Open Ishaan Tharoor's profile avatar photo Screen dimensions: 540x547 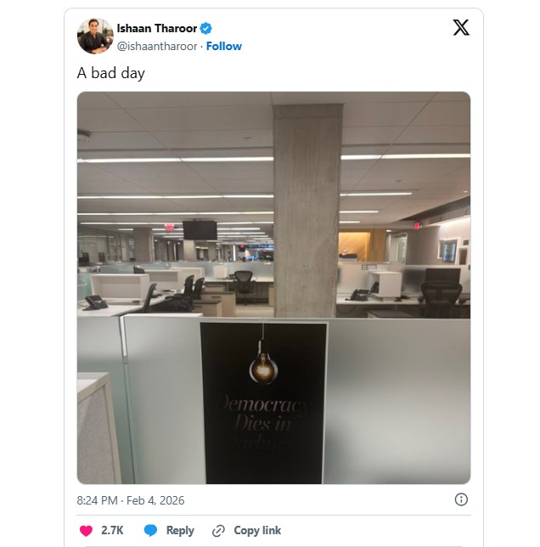tap(95, 36)
